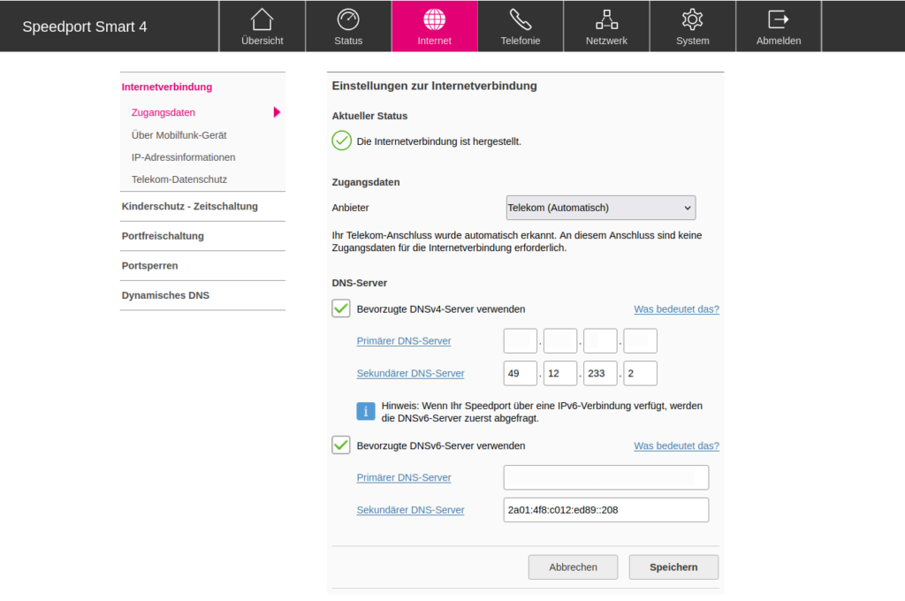The height and width of the screenshot is (601, 905).
Task: Click the blue info hint icon
Action: (x=366, y=411)
